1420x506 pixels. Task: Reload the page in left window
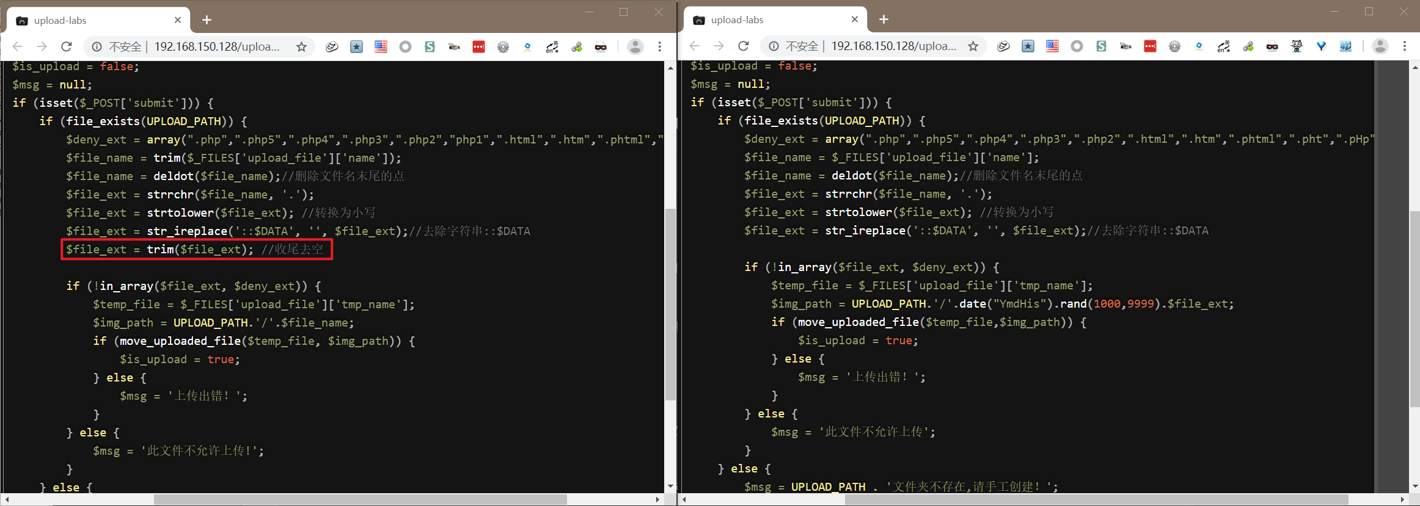[67, 46]
